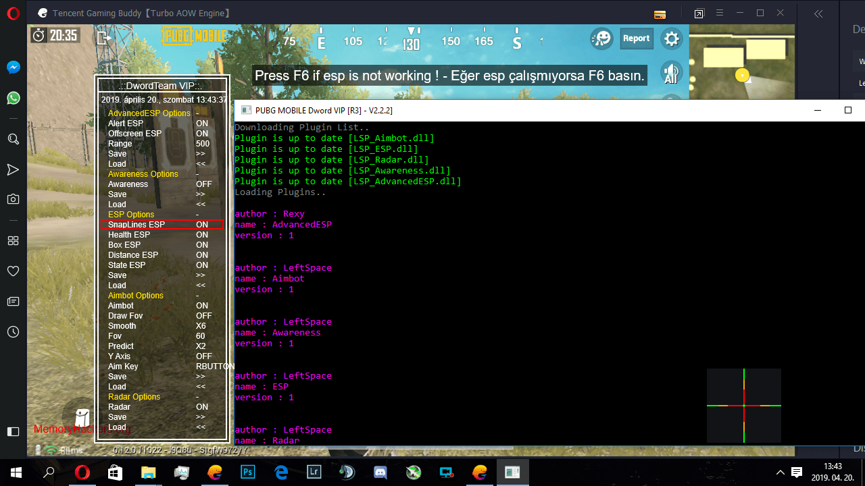Open the in-game settings gear
Screen dimensions: 865x486
coord(671,38)
